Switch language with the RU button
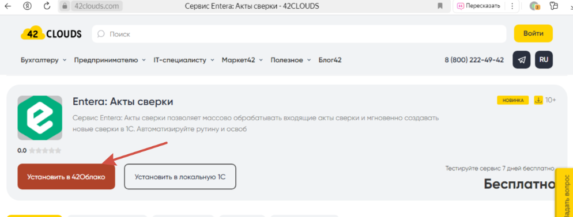The height and width of the screenshot is (217, 573). tap(544, 60)
